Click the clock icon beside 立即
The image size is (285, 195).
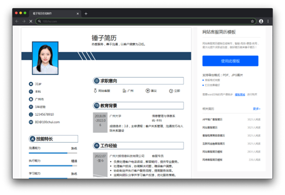(171, 91)
